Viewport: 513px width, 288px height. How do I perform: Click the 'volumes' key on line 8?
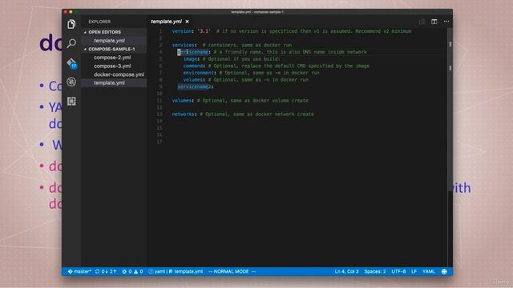pos(193,80)
